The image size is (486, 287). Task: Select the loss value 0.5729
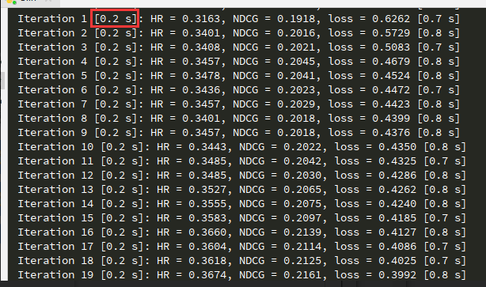(x=391, y=33)
